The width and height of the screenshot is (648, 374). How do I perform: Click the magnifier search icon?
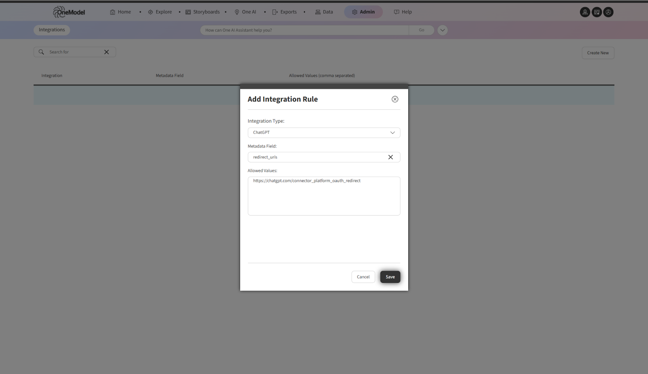[x=41, y=52]
